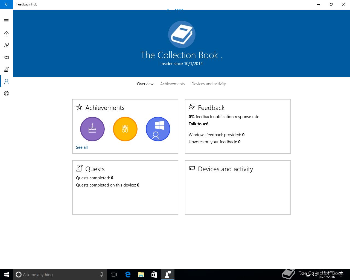Click the Ask me anything search box

click(60, 275)
